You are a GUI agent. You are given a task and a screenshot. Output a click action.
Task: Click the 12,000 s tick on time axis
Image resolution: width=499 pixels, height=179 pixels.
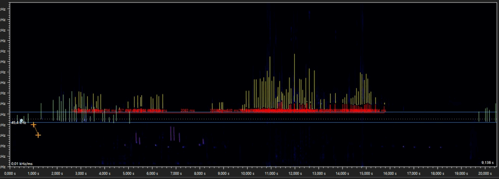[x=295, y=174]
